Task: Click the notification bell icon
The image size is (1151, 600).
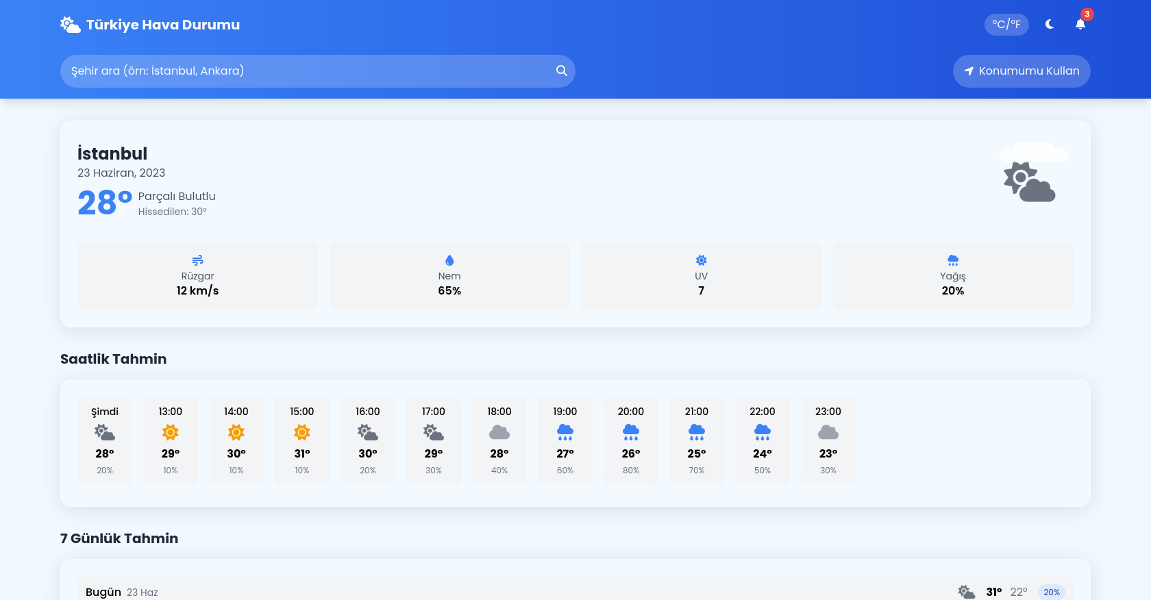Action: [x=1080, y=25]
